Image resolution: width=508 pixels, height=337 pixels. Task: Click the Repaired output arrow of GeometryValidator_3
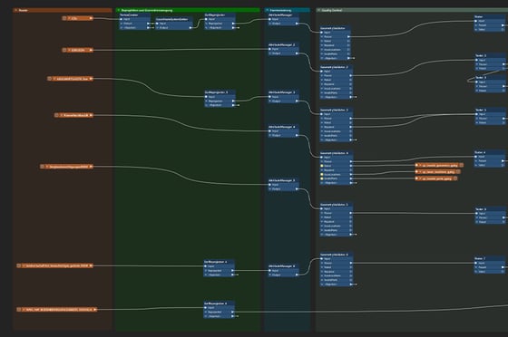[351, 127]
